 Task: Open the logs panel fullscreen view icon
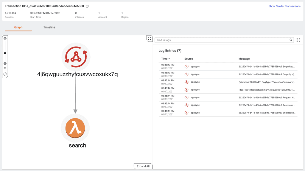pyautogui.click(x=298, y=40)
